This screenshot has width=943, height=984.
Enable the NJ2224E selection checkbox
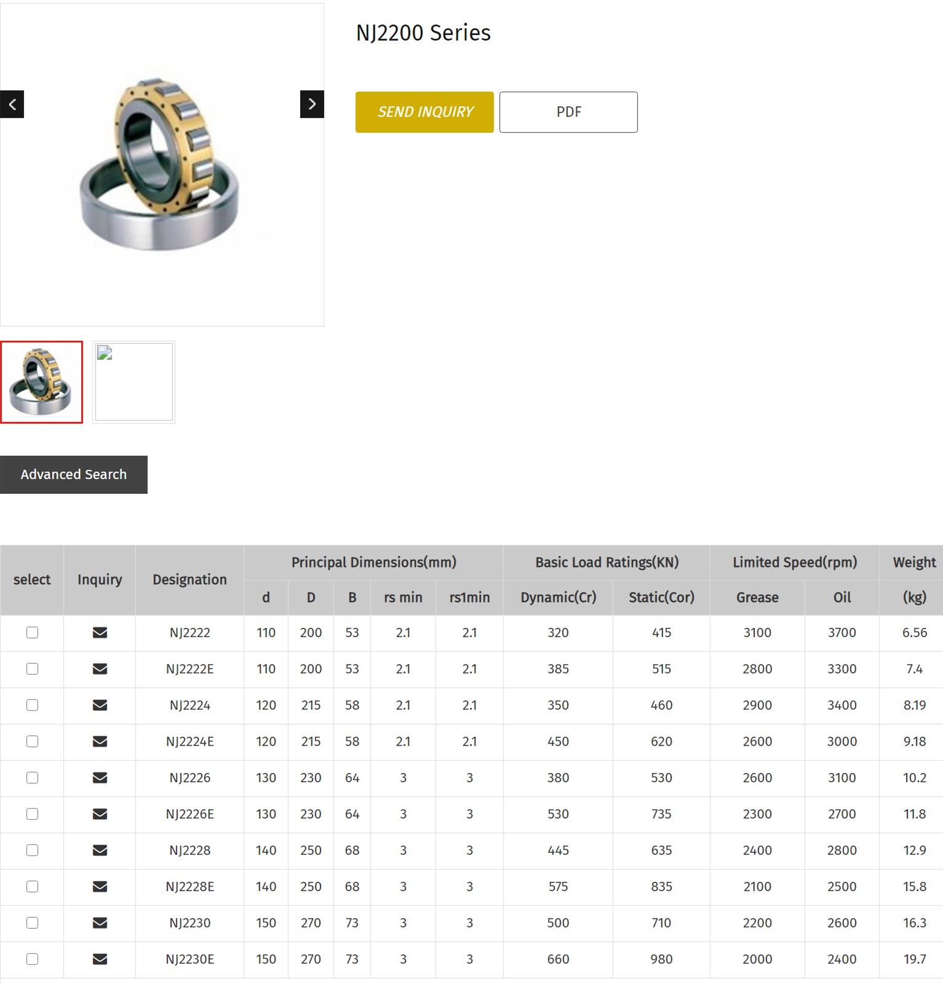[33, 742]
